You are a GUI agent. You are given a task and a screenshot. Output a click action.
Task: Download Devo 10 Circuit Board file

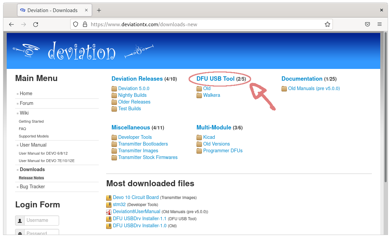pos(136,197)
